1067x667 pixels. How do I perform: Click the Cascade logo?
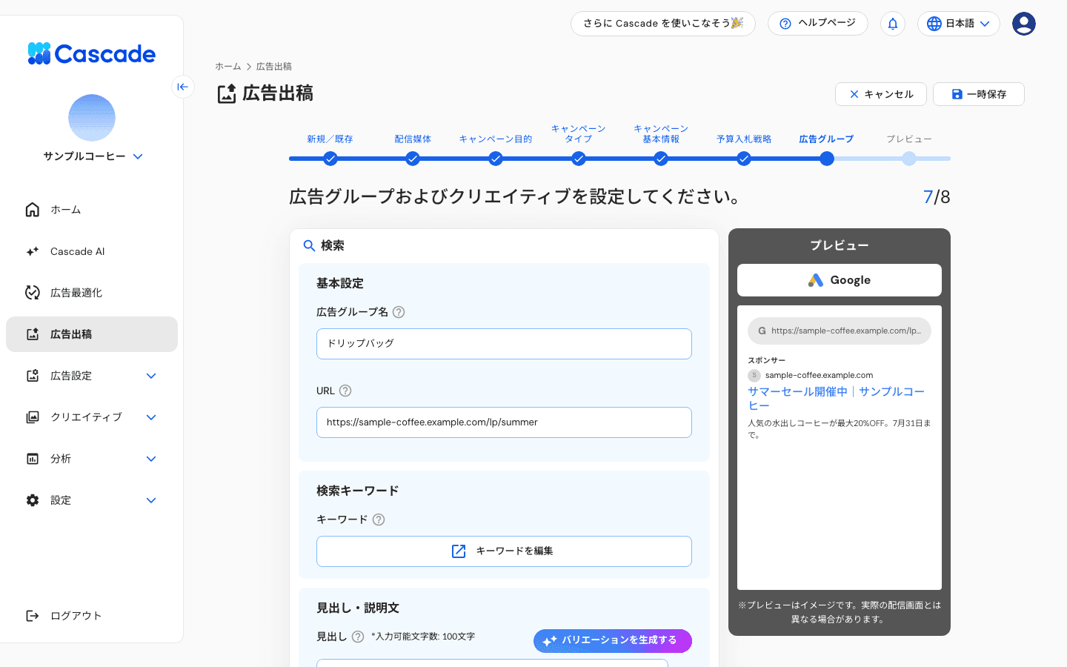pyautogui.click(x=92, y=54)
